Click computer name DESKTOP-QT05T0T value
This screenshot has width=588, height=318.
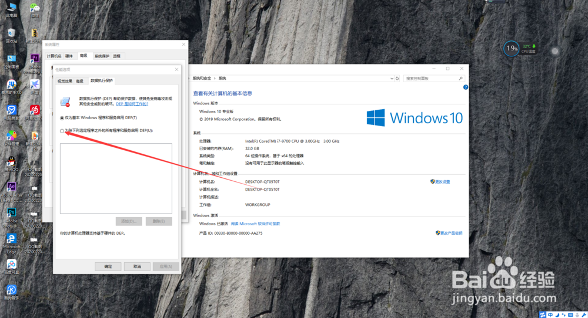[262, 182]
